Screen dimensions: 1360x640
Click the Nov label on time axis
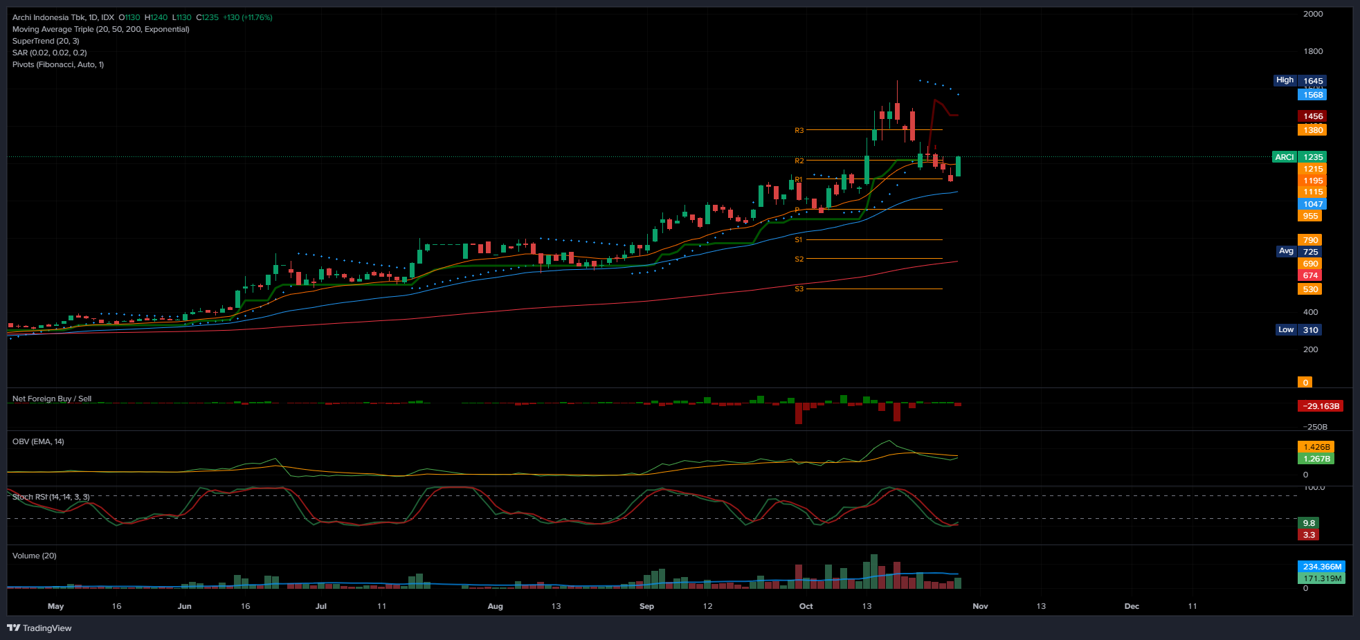click(x=980, y=606)
